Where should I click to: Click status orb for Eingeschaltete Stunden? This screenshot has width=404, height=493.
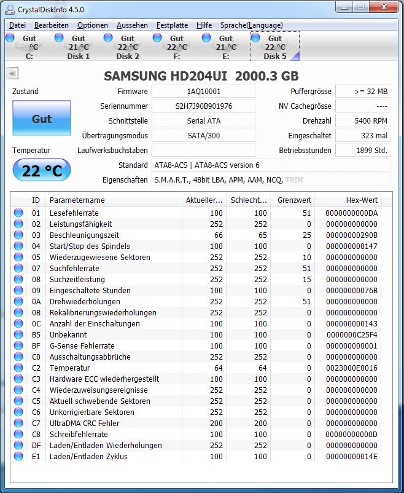(x=18, y=290)
